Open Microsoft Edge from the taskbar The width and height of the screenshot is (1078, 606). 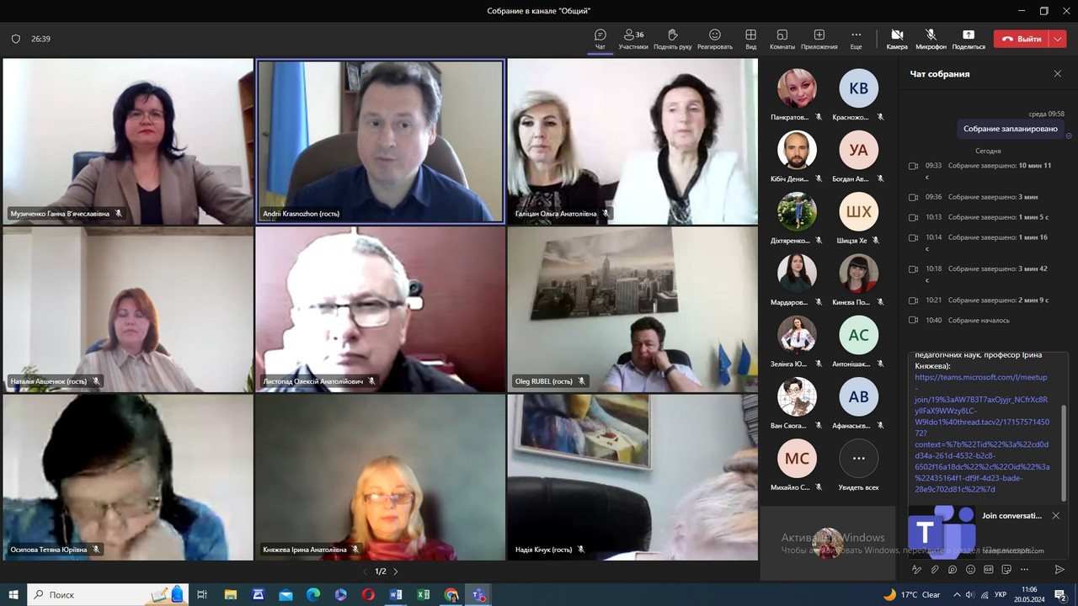click(312, 594)
